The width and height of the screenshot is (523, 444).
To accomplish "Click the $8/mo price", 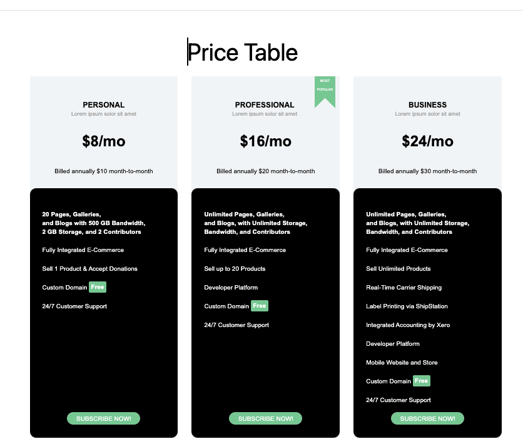I will tap(104, 141).
